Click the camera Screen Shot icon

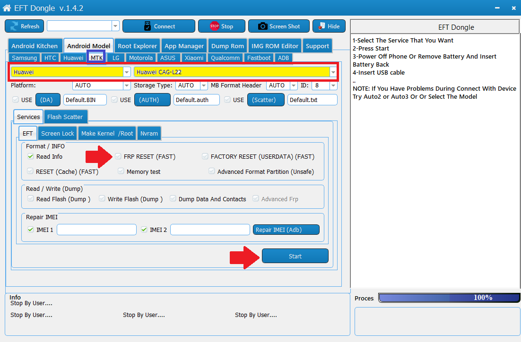click(262, 26)
